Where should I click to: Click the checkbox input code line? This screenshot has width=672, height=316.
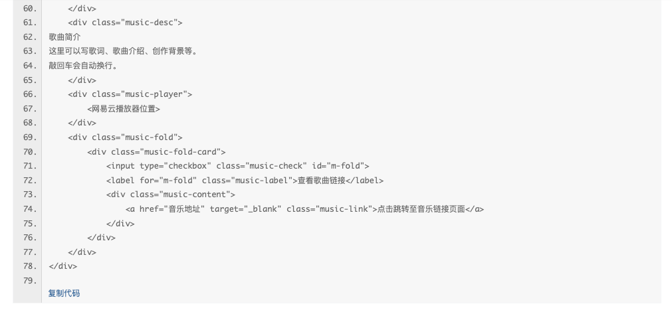[x=238, y=166]
